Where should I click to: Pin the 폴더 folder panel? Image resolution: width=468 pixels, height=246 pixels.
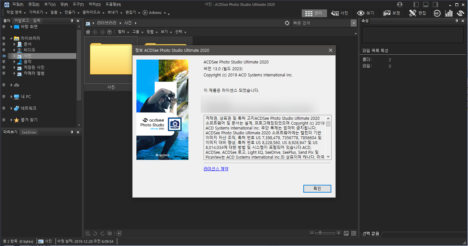72,21
